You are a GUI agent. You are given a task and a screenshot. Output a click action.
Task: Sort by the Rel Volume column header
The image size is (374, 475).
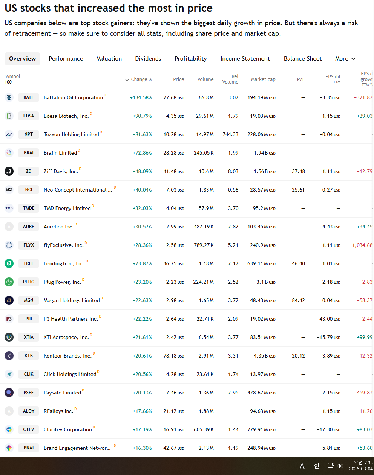[230, 79]
